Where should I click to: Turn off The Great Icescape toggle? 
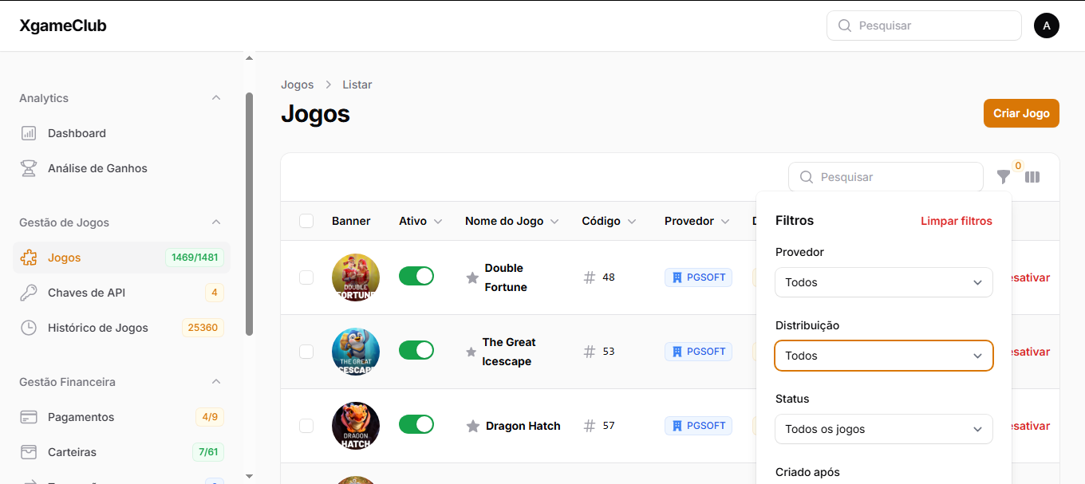[x=416, y=350]
